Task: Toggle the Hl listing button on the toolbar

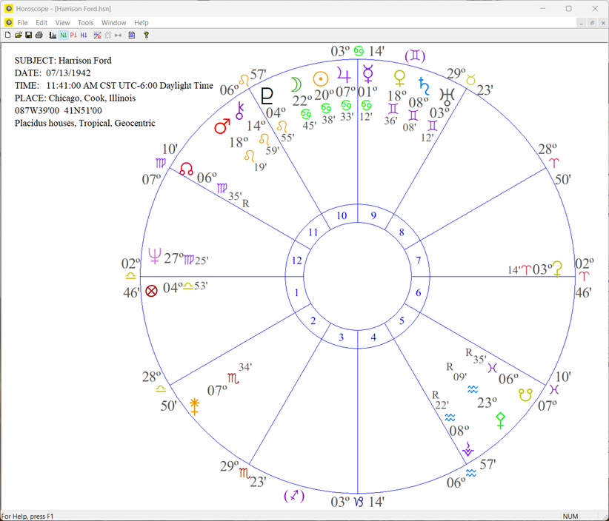Action: [x=83, y=35]
